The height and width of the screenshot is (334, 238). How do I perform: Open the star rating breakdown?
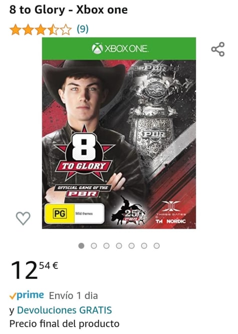click(x=41, y=30)
